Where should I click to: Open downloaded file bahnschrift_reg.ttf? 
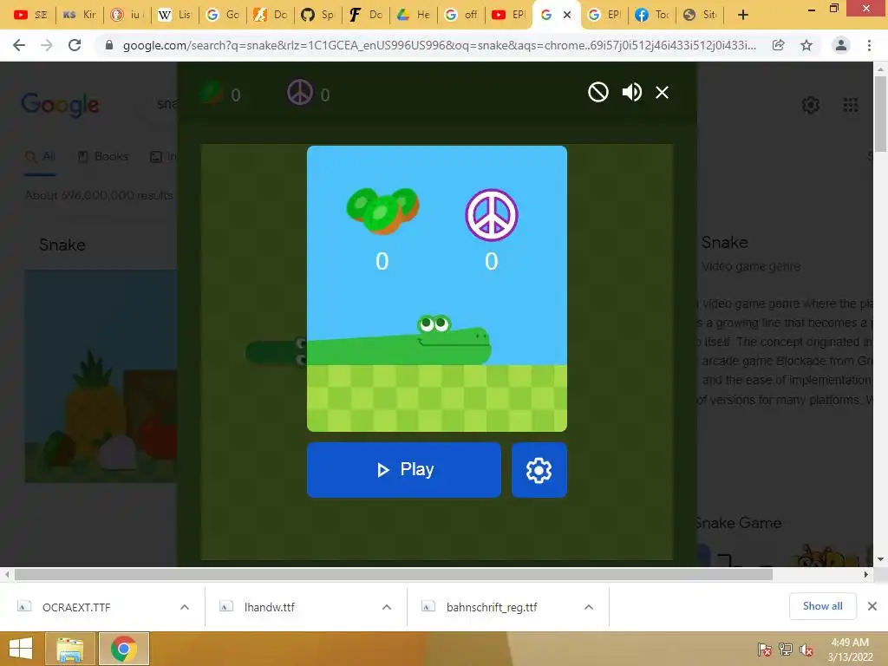pyautogui.click(x=492, y=607)
